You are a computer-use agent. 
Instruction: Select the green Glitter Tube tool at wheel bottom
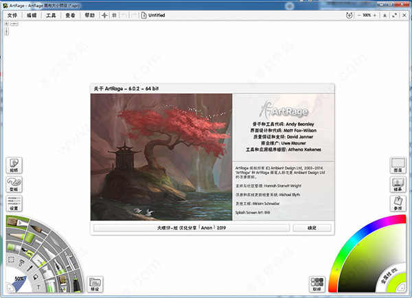50,285
